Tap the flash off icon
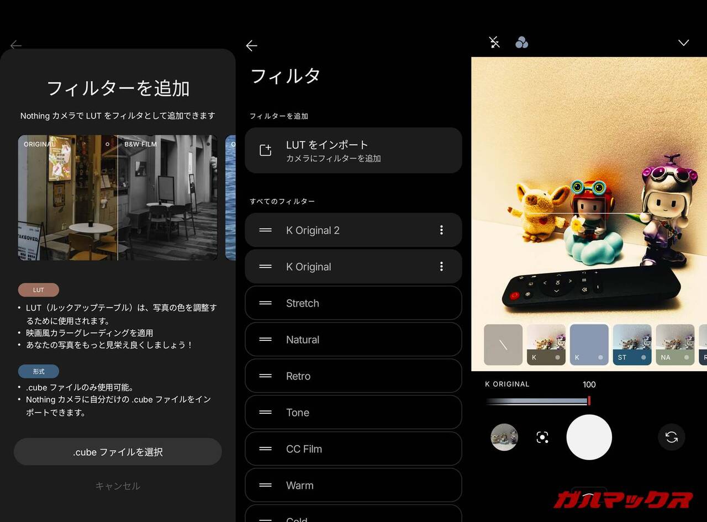Viewport: 707px width, 522px height. click(494, 43)
